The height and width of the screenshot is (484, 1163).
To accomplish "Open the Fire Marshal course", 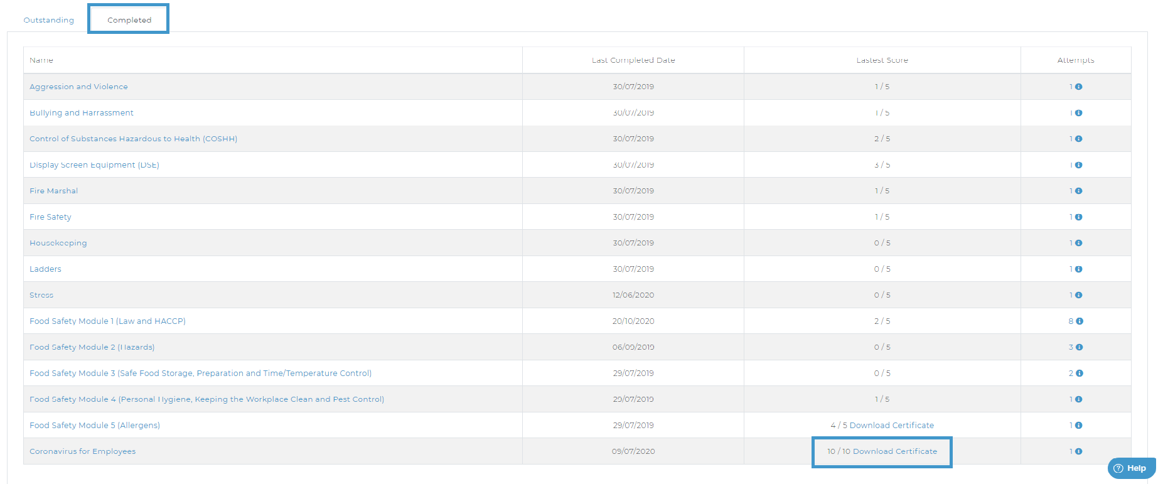I will pos(54,191).
